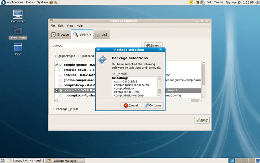This screenshot has width=260, height=163.
Task: Expand the Package Details section
Action: [x=54, y=109]
